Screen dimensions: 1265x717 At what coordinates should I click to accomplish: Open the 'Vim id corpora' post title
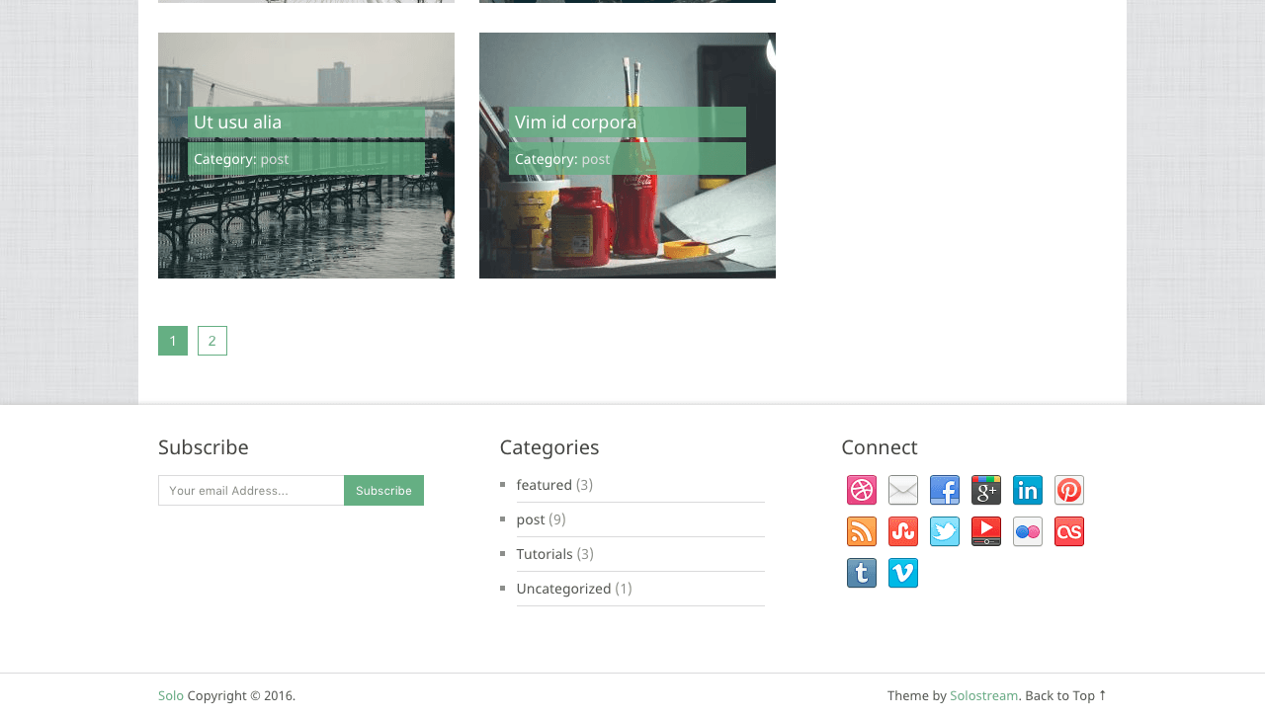point(576,121)
